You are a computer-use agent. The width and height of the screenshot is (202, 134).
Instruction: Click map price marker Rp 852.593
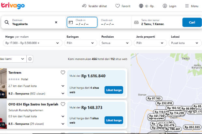click(192, 127)
